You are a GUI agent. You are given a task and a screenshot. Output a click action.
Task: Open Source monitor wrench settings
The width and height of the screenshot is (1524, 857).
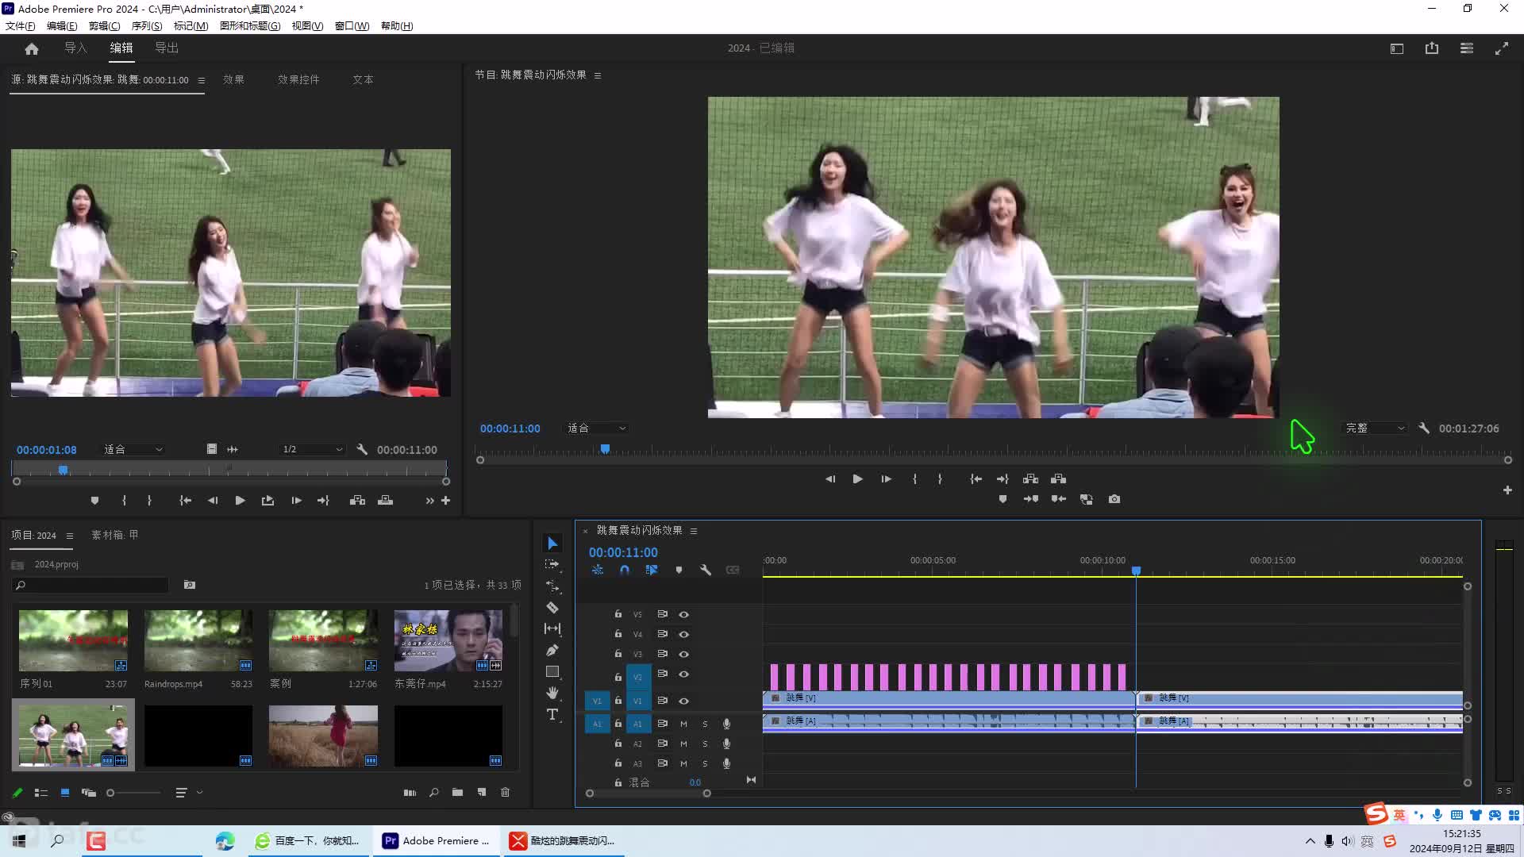pos(362,449)
